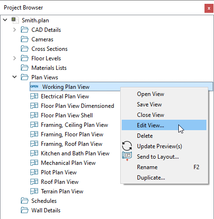
Task: Click the Cameras folder icon
Action: (x=25, y=39)
